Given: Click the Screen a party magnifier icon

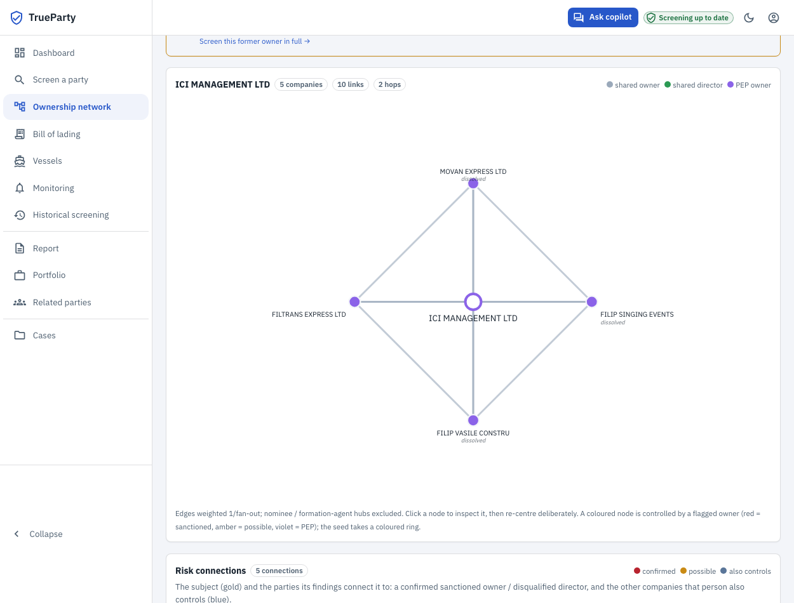Looking at the screenshot, I should click(x=20, y=79).
